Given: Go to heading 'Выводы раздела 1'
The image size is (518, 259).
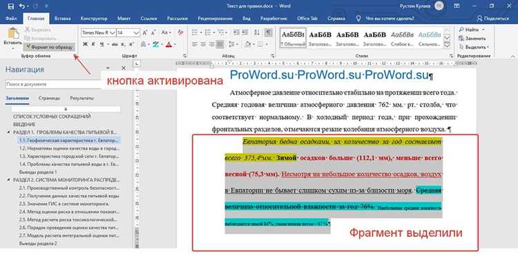Looking at the screenshot, I should click(x=38, y=172).
